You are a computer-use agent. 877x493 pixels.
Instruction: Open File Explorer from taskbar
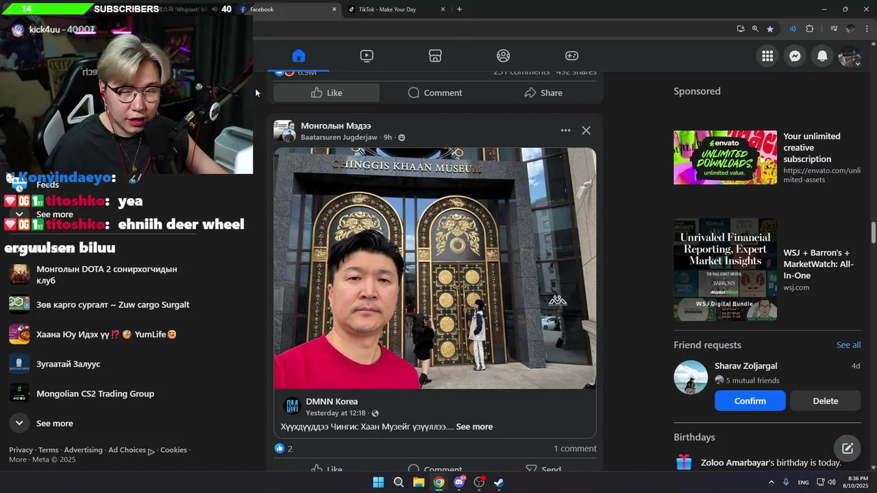pos(419,483)
